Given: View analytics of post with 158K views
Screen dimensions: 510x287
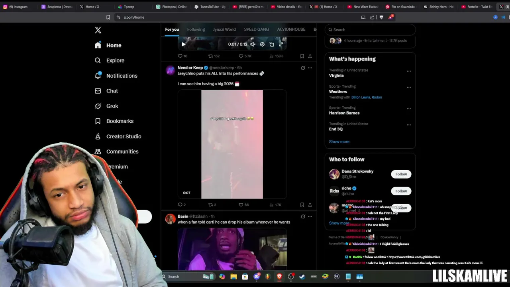Looking at the screenshot, I should [x=276, y=56].
